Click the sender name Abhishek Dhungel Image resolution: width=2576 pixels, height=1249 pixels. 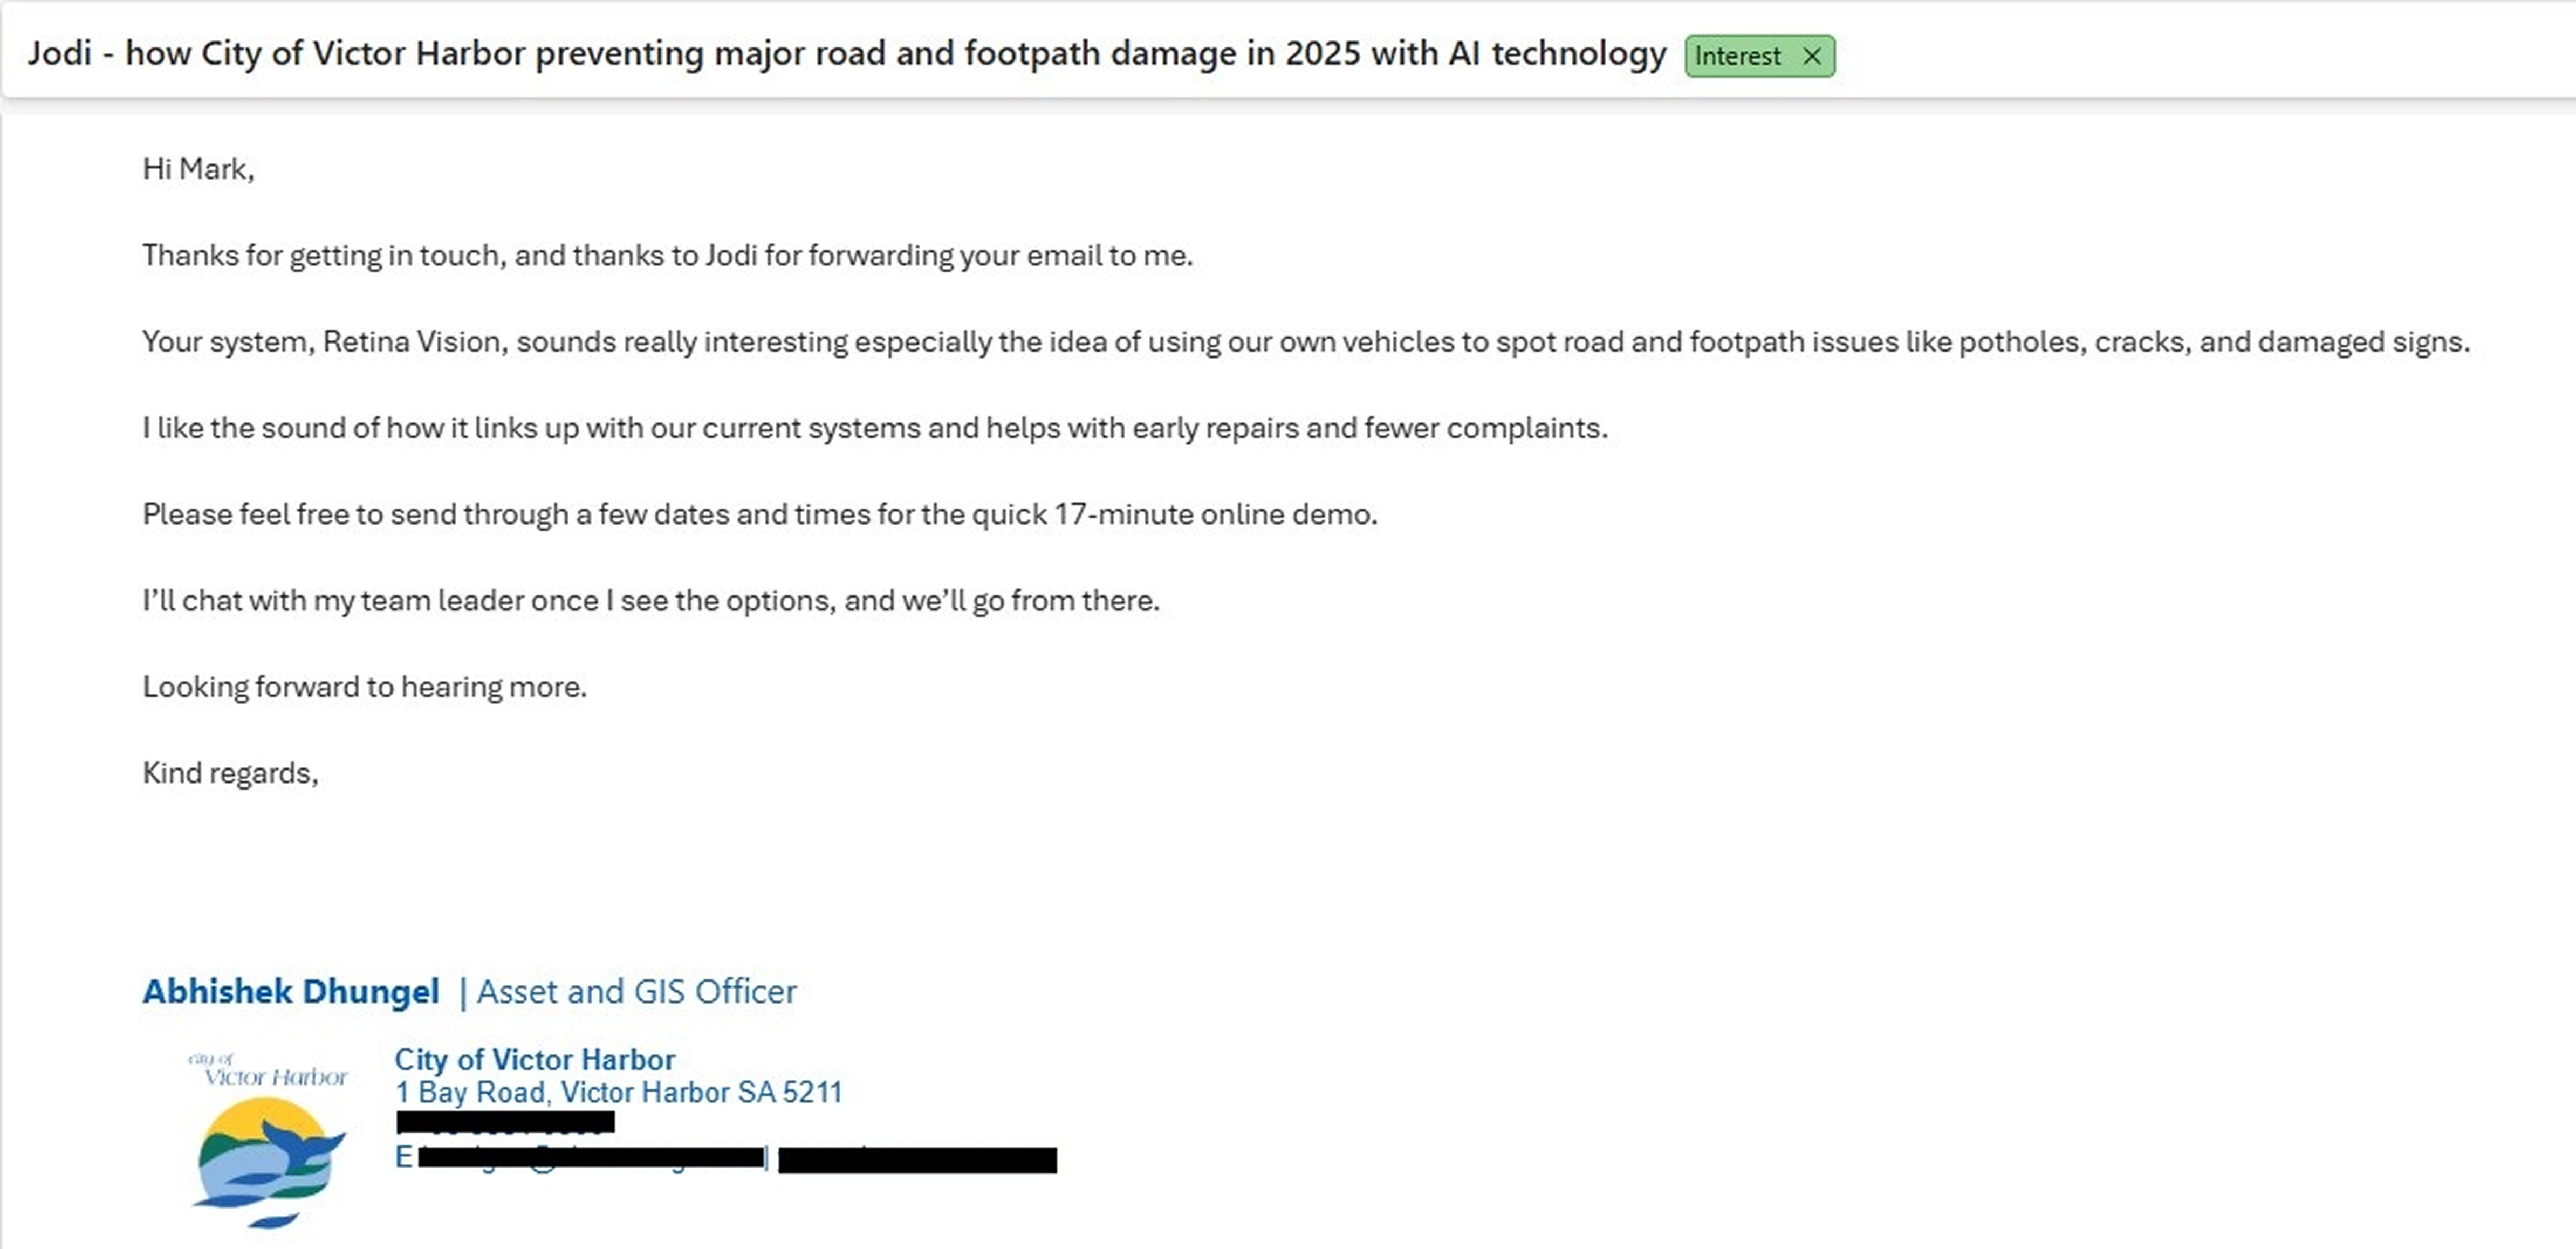[x=291, y=992]
